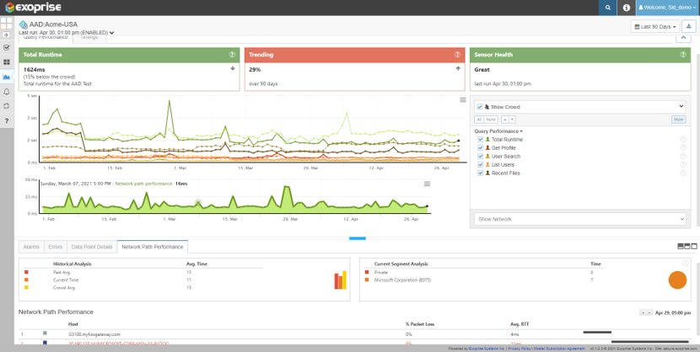The width and height of the screenshot is (700, 352).
Task: Open the Show Network dropdown
Action: pyautogui.click(x=580, y=219)
